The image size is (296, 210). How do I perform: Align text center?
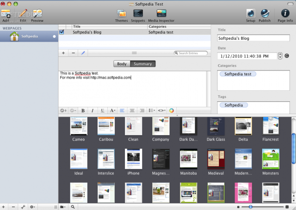pos(132,111)
